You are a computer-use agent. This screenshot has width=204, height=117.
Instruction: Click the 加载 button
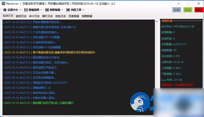(x=177, y=10)
